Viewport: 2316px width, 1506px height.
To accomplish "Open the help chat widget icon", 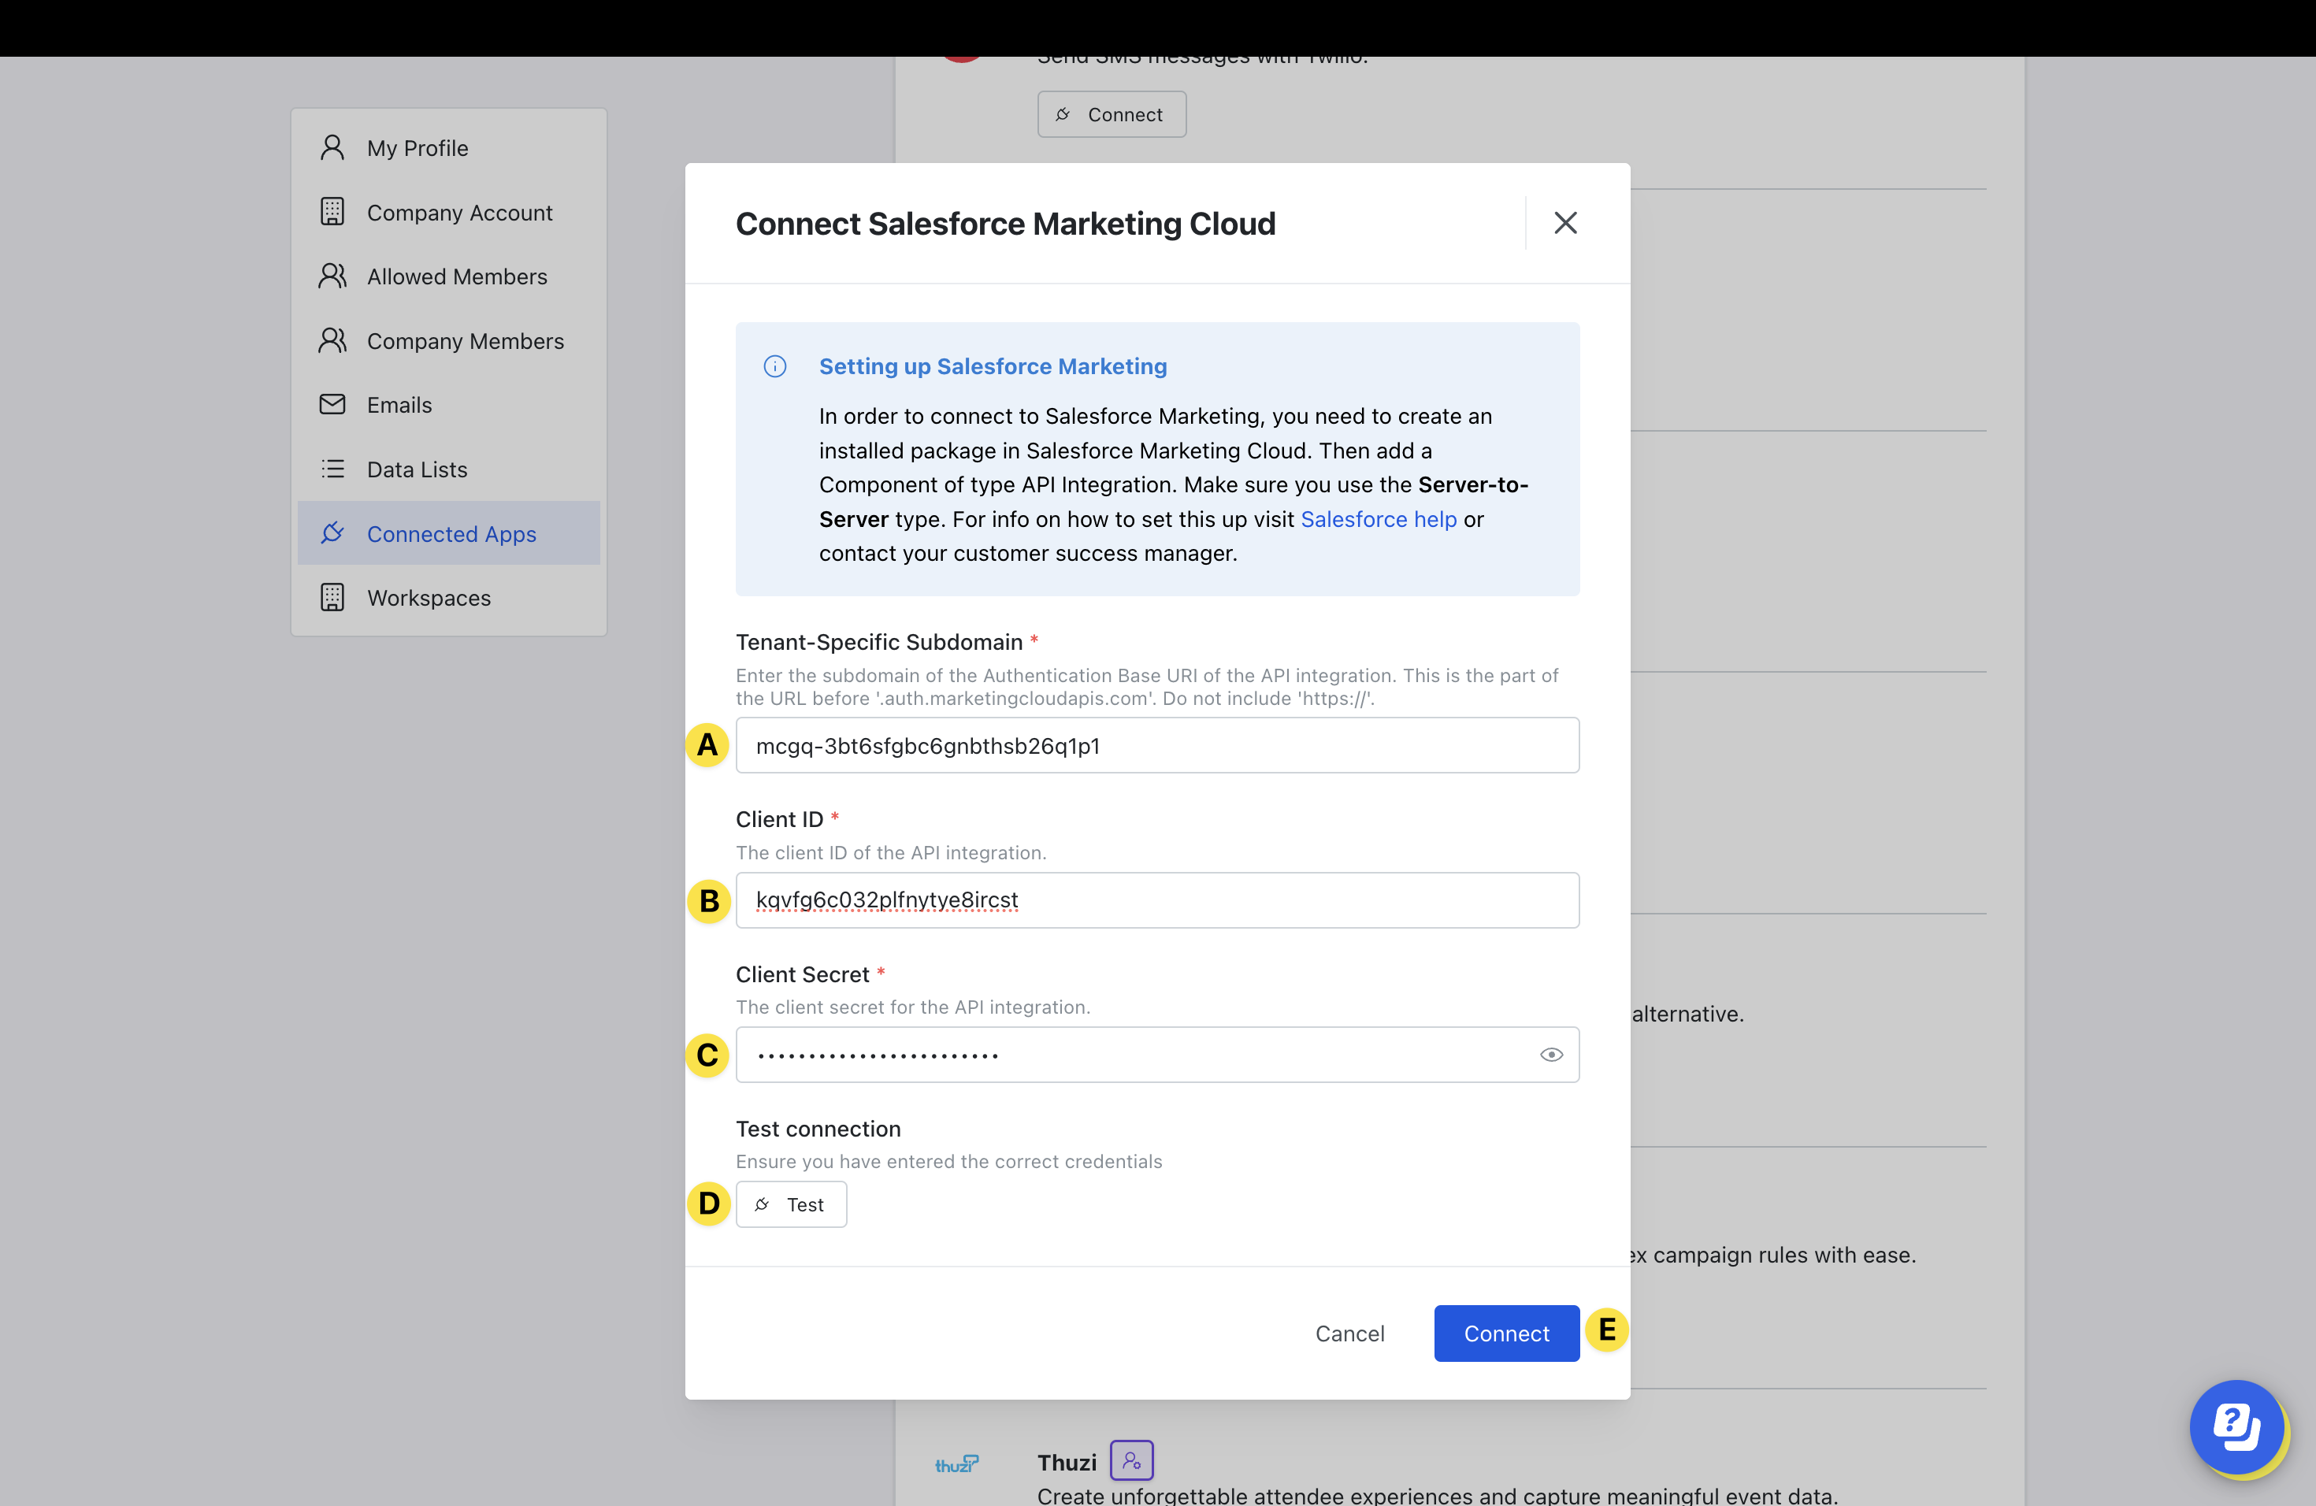I will (x=2236, y=1427).
